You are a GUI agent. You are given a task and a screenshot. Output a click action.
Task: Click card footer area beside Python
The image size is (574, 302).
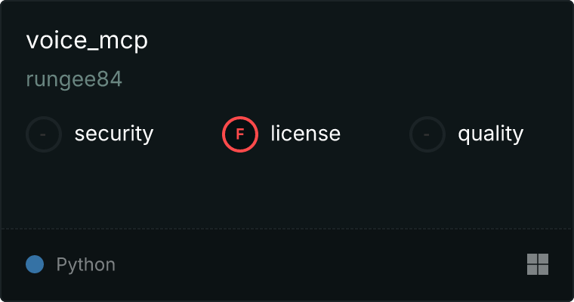coord(319,266)
